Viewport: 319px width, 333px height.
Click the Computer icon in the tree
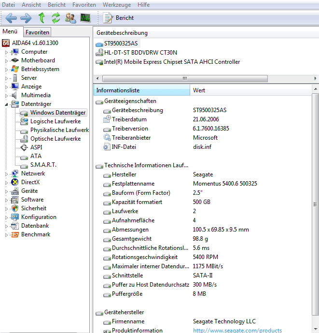pyautogui.click(x=14, y=52)
